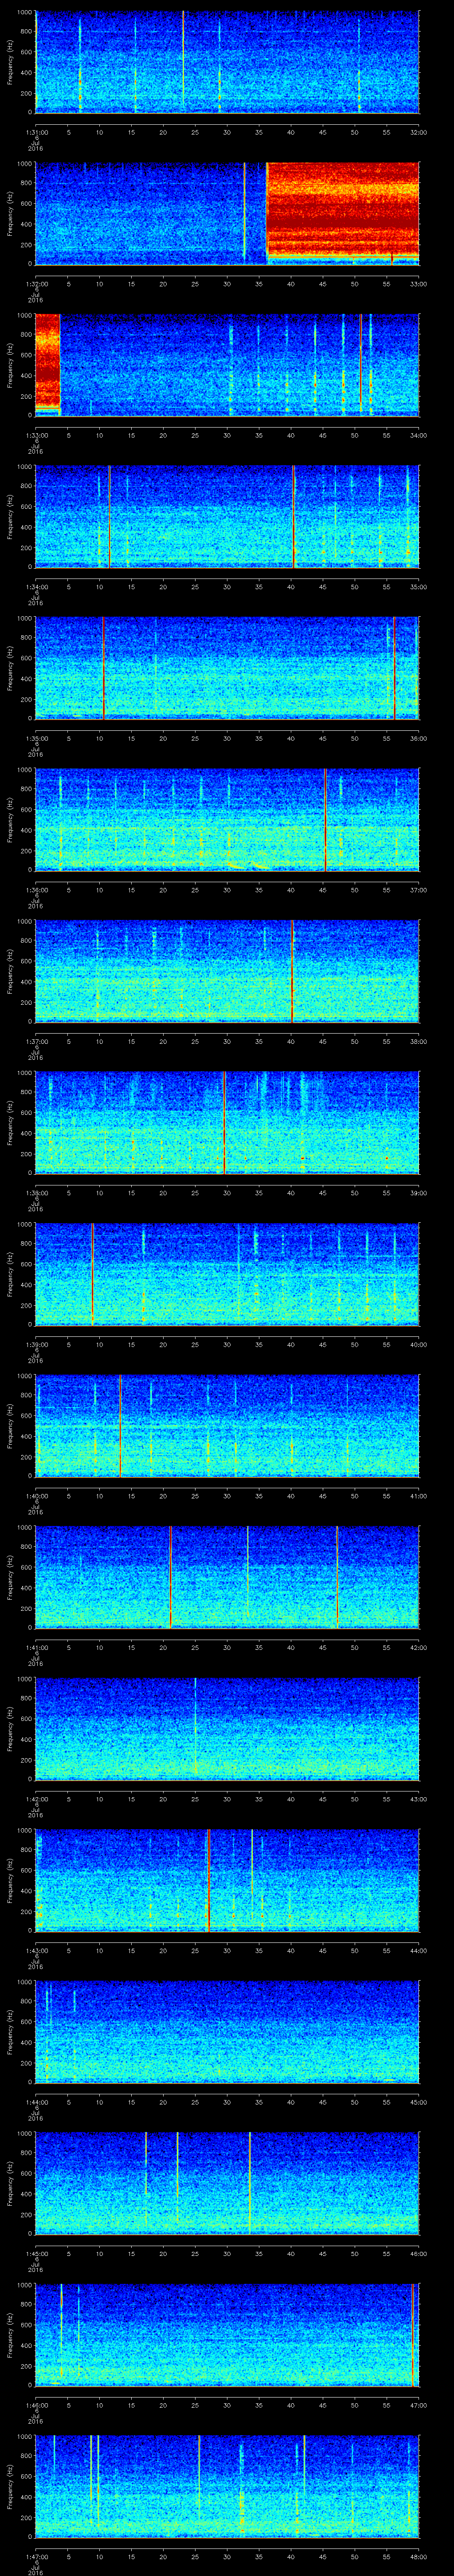The image size is (454, 2576).
Task: Click the 1:39:00 start time label
Action: click(37, 1344)
